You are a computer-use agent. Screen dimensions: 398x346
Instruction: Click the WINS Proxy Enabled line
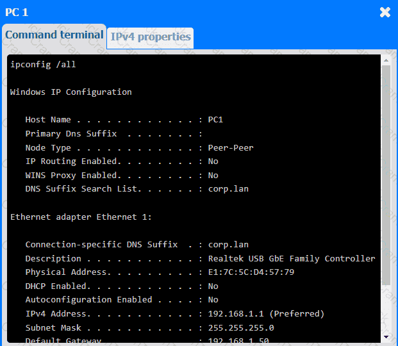(x=122, y=176)
